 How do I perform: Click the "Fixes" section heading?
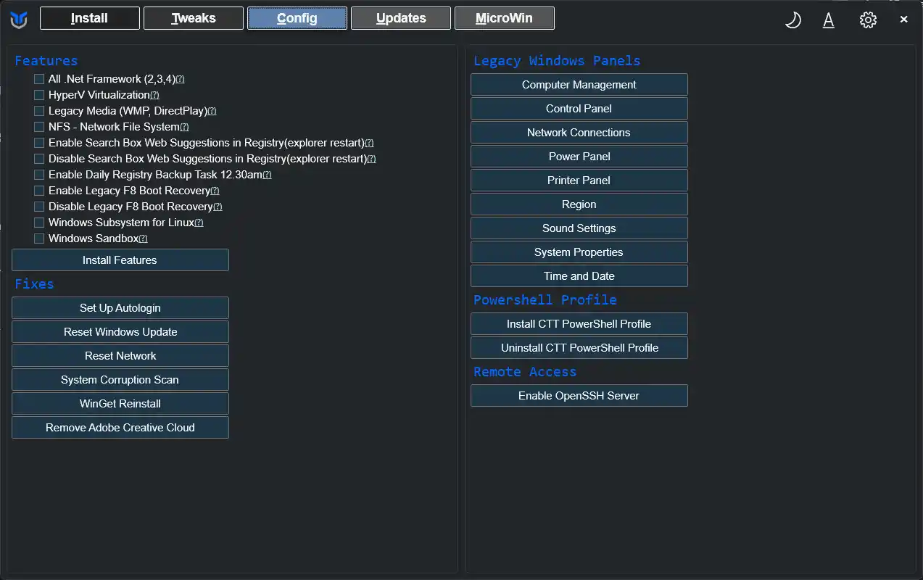tap(34, 284)
